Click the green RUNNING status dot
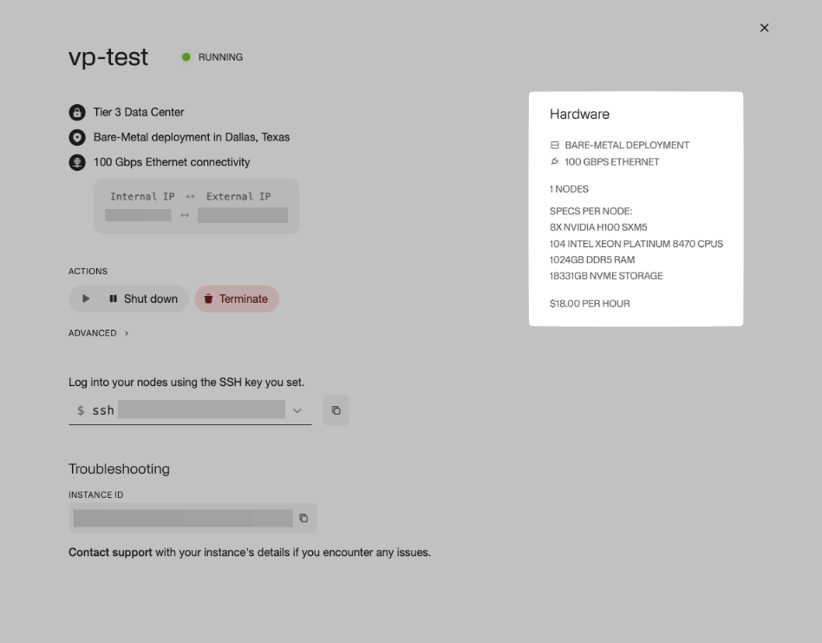 coord(186,57)
